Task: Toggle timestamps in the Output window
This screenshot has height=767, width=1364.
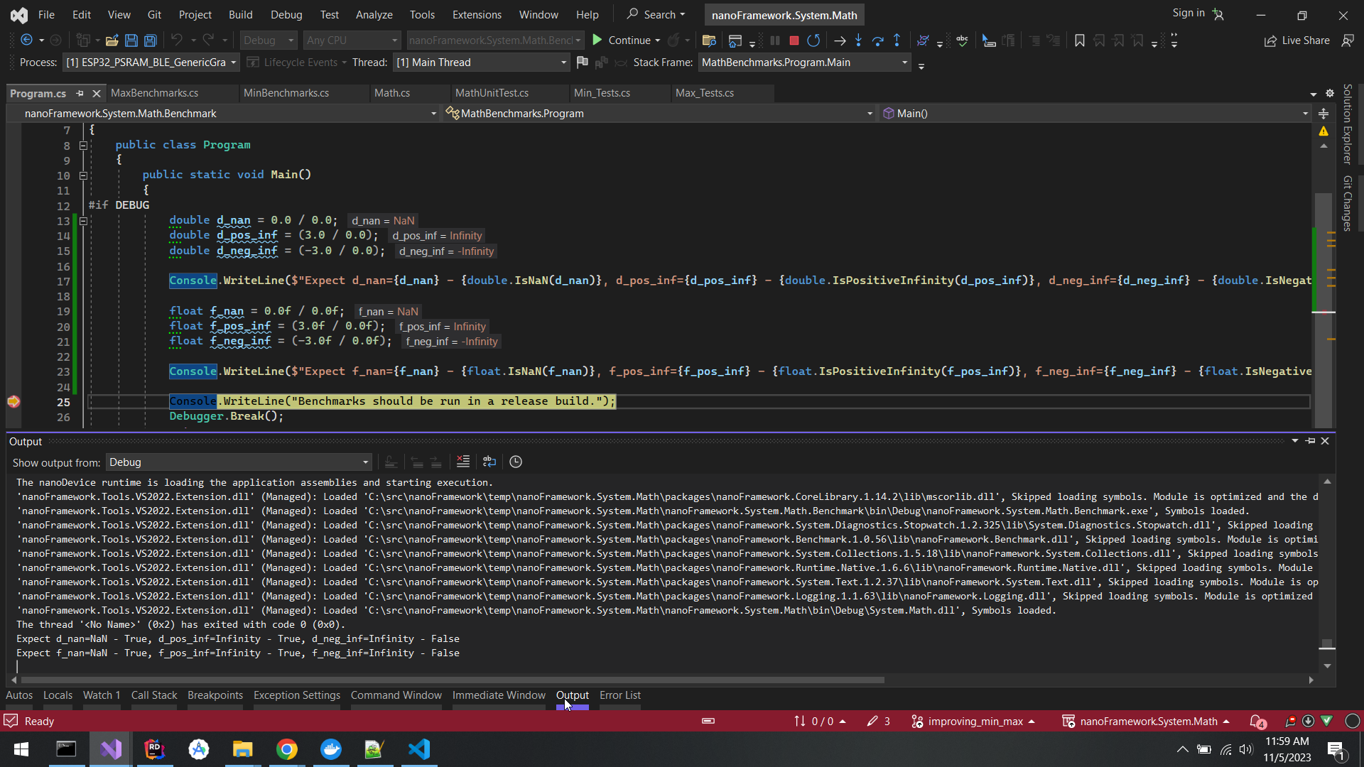Action: pos(515,462)
